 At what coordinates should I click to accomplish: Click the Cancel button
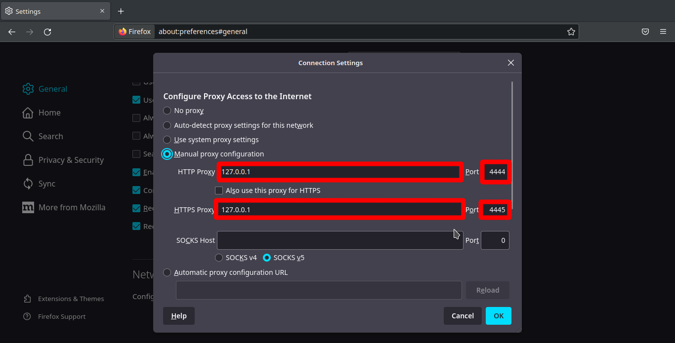pyautogui.click(x=463, y=316)
